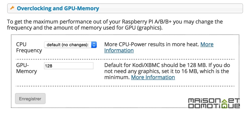
Task: Open the CPU Frequency dropdown
Action: pyautogui.click(x=71, y=45)
